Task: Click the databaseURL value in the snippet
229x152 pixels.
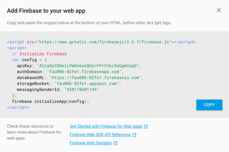Action: tap(95, 77)
